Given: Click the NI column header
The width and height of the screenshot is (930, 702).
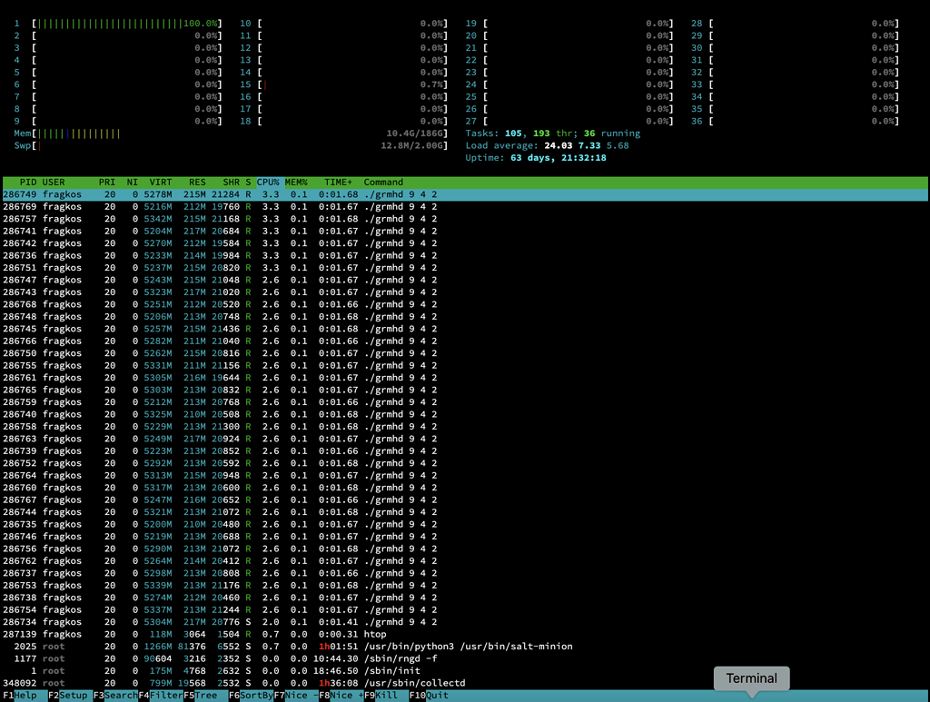Looking at the screenshot, I should pyautogui.click(x=133, y=182).
